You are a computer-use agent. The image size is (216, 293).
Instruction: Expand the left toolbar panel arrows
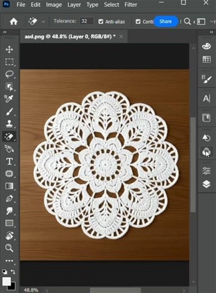4,32
